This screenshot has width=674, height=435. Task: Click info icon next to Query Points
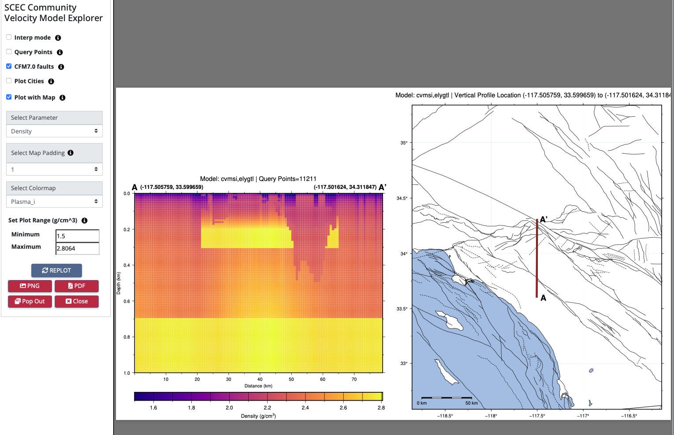click(x=60, y=52)
